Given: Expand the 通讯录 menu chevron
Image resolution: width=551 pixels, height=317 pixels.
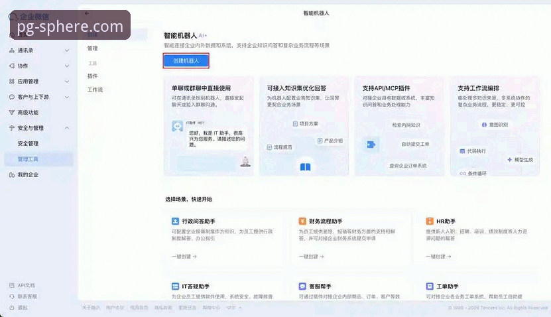Looking at the screenshot, I should pos(67,50).
